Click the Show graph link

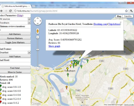point(54,46)
